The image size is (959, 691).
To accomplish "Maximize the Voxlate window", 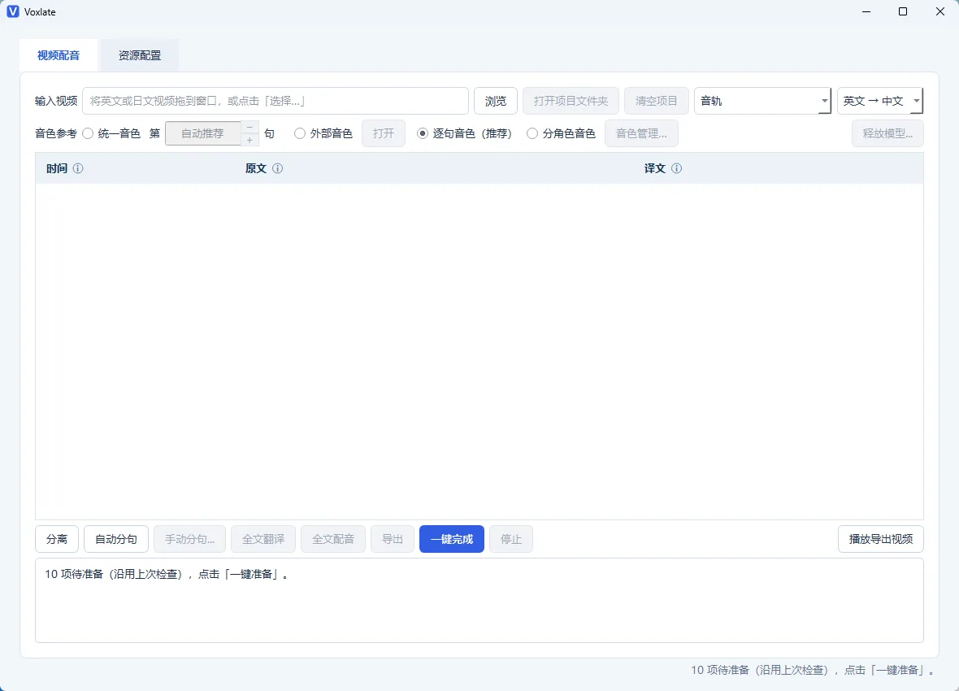I will 903,11.
